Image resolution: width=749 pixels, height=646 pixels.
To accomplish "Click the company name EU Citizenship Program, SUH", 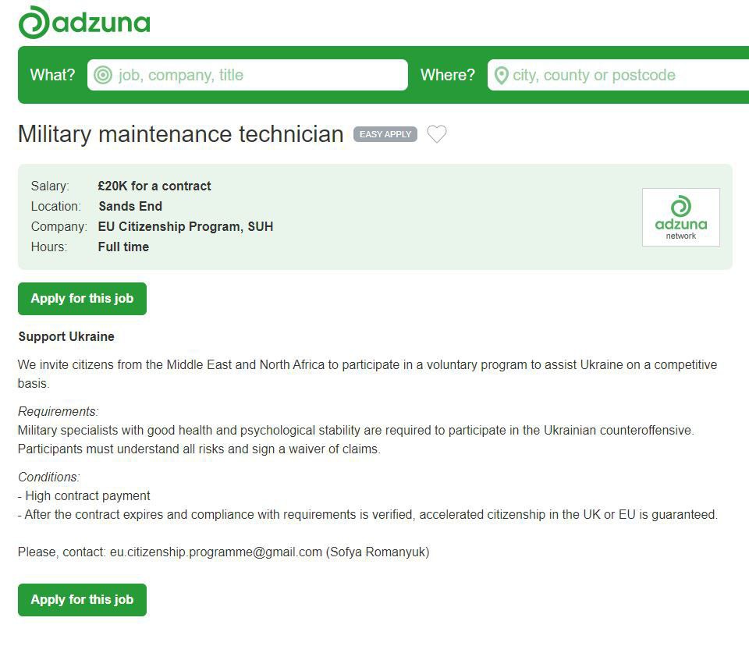I will point(186,226).
